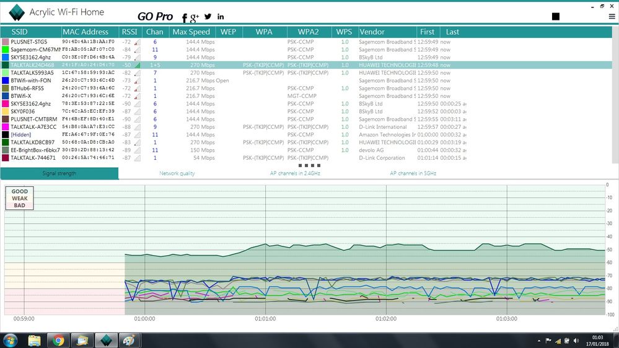The width and height of the screenshot is (619, 348).
Task: Open the Facebook social icon
Action: point(185,17)
